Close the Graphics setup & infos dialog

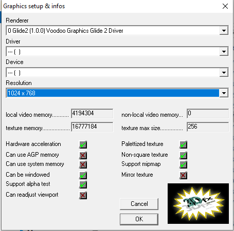click(225, 6)
